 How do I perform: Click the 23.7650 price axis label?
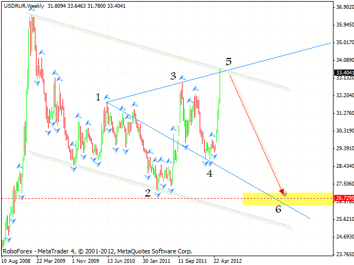[343, 254]
